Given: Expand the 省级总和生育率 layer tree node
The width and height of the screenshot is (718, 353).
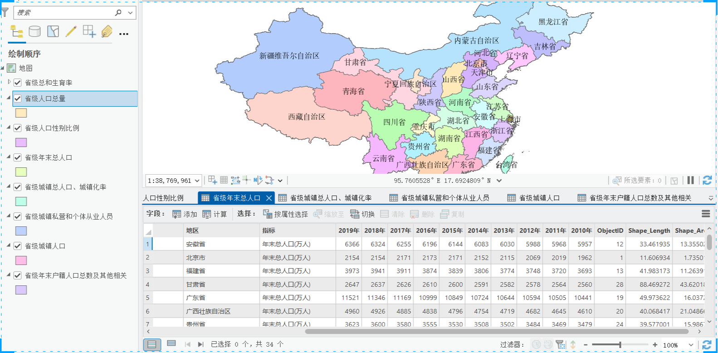Looking at the screenshot, I should [x=9, y=82].
